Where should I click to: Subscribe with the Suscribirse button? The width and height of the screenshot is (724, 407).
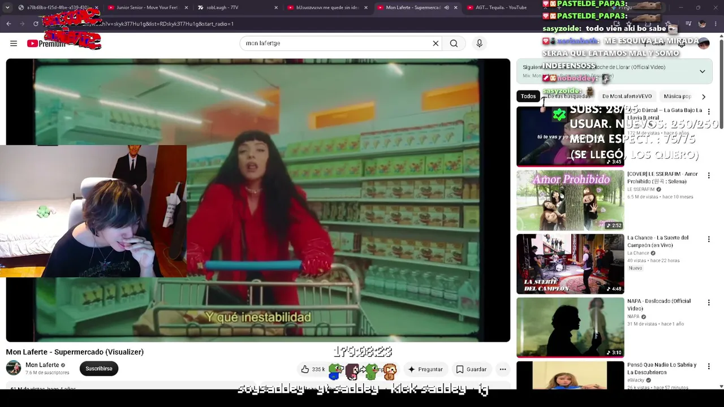(99, 369)
